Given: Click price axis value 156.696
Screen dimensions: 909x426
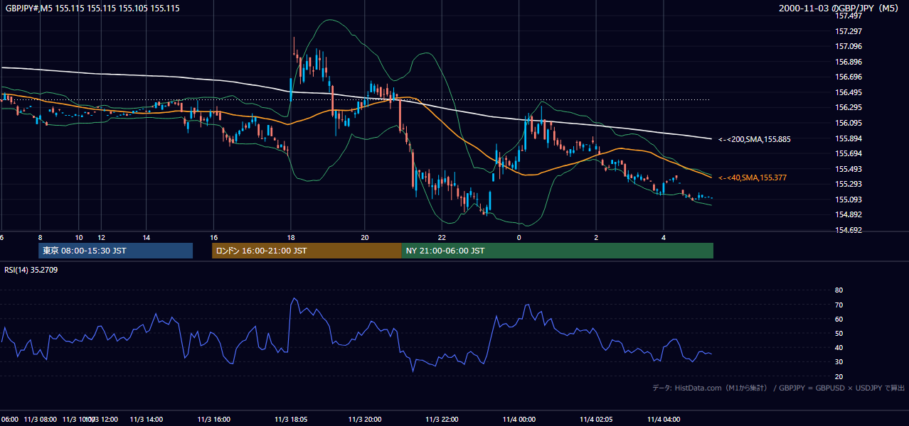Looking at the screenshot, I should [849, 77].
